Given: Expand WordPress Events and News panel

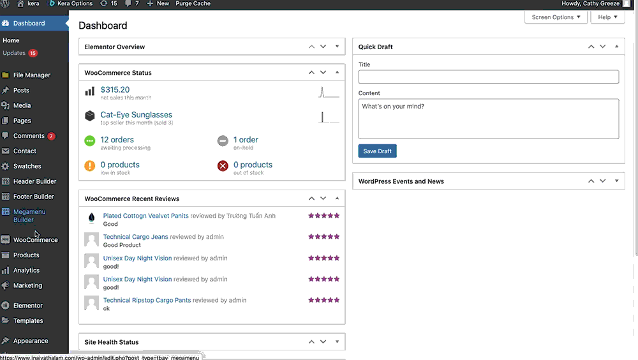Looking at the screenshot, I should [616, 181].
